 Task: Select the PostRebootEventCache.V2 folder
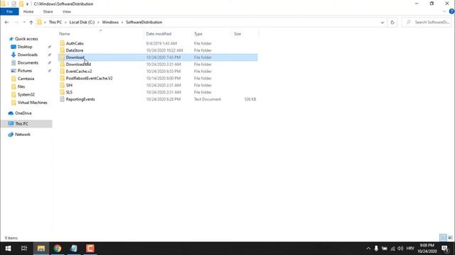(89, 79)
